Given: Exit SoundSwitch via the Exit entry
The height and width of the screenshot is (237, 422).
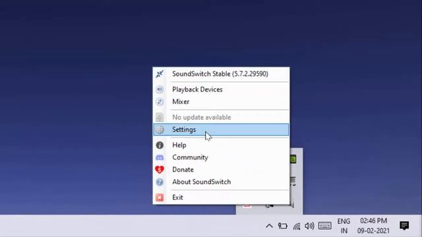Looking at the screenshot, I should click(221, 197).
